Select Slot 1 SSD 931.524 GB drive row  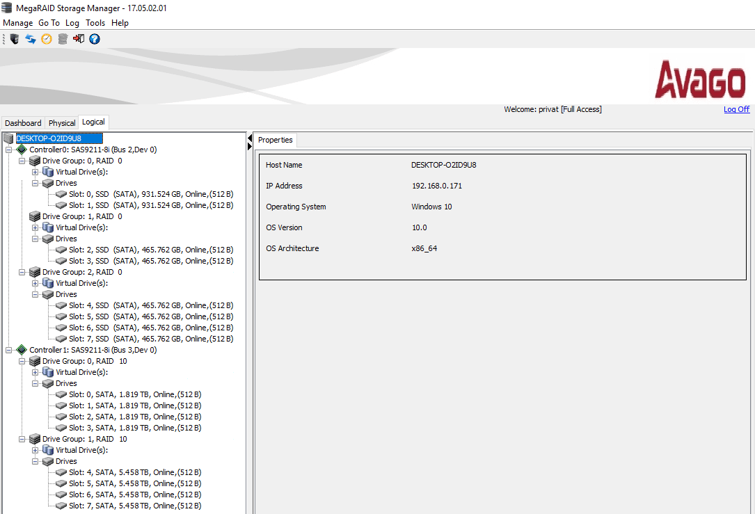point(151,205)
